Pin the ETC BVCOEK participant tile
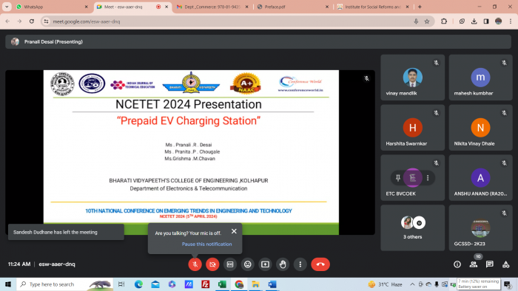 click(398, 178)
